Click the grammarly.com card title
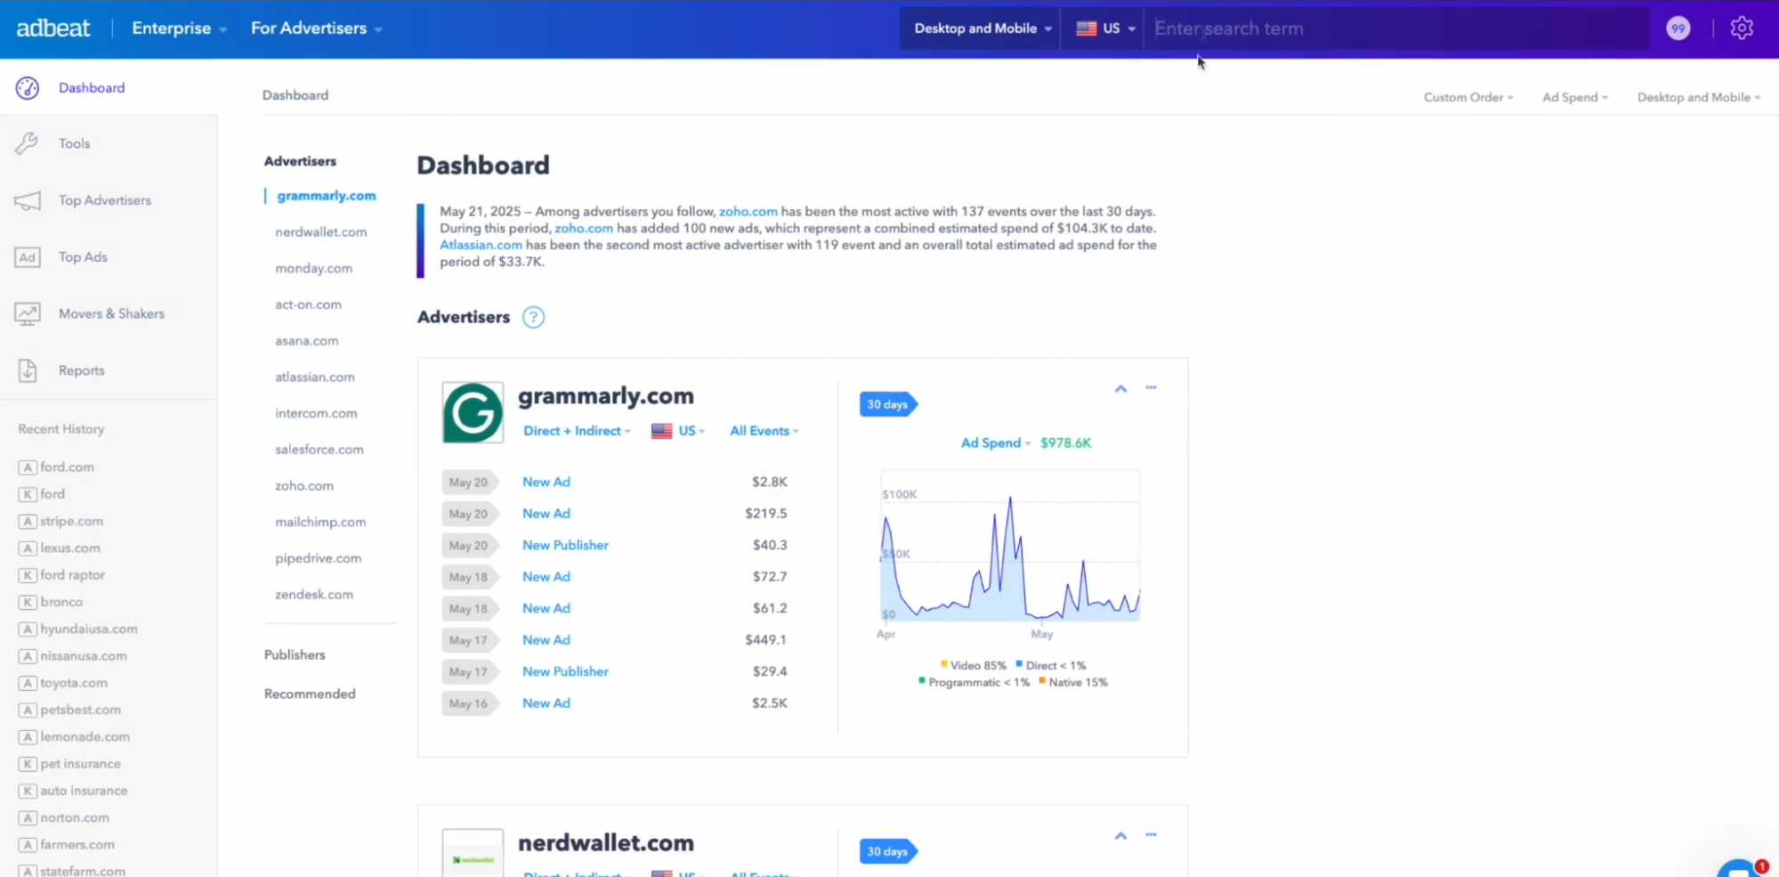Screen dimensions: 1779x877 tap(606, 395)
